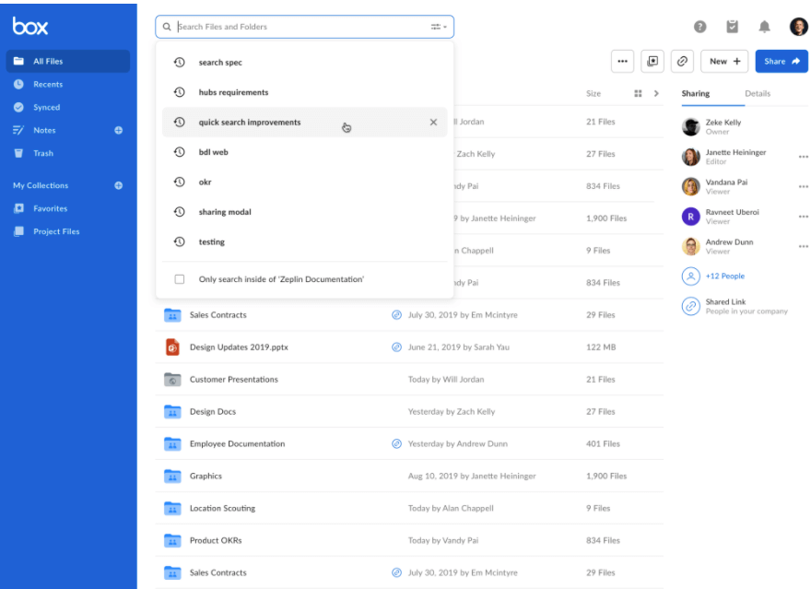Open the ellipsis more actions menu
Viewport: 811px width, 589px height.
coord(623,61)
